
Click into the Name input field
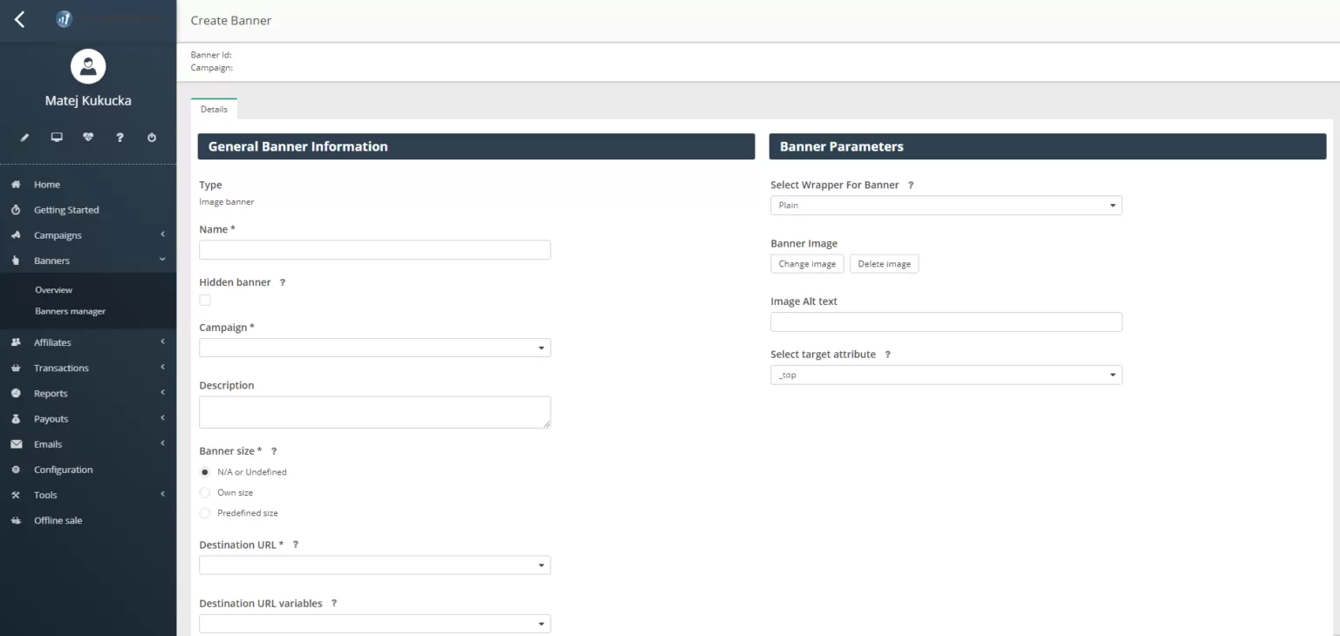374,250
